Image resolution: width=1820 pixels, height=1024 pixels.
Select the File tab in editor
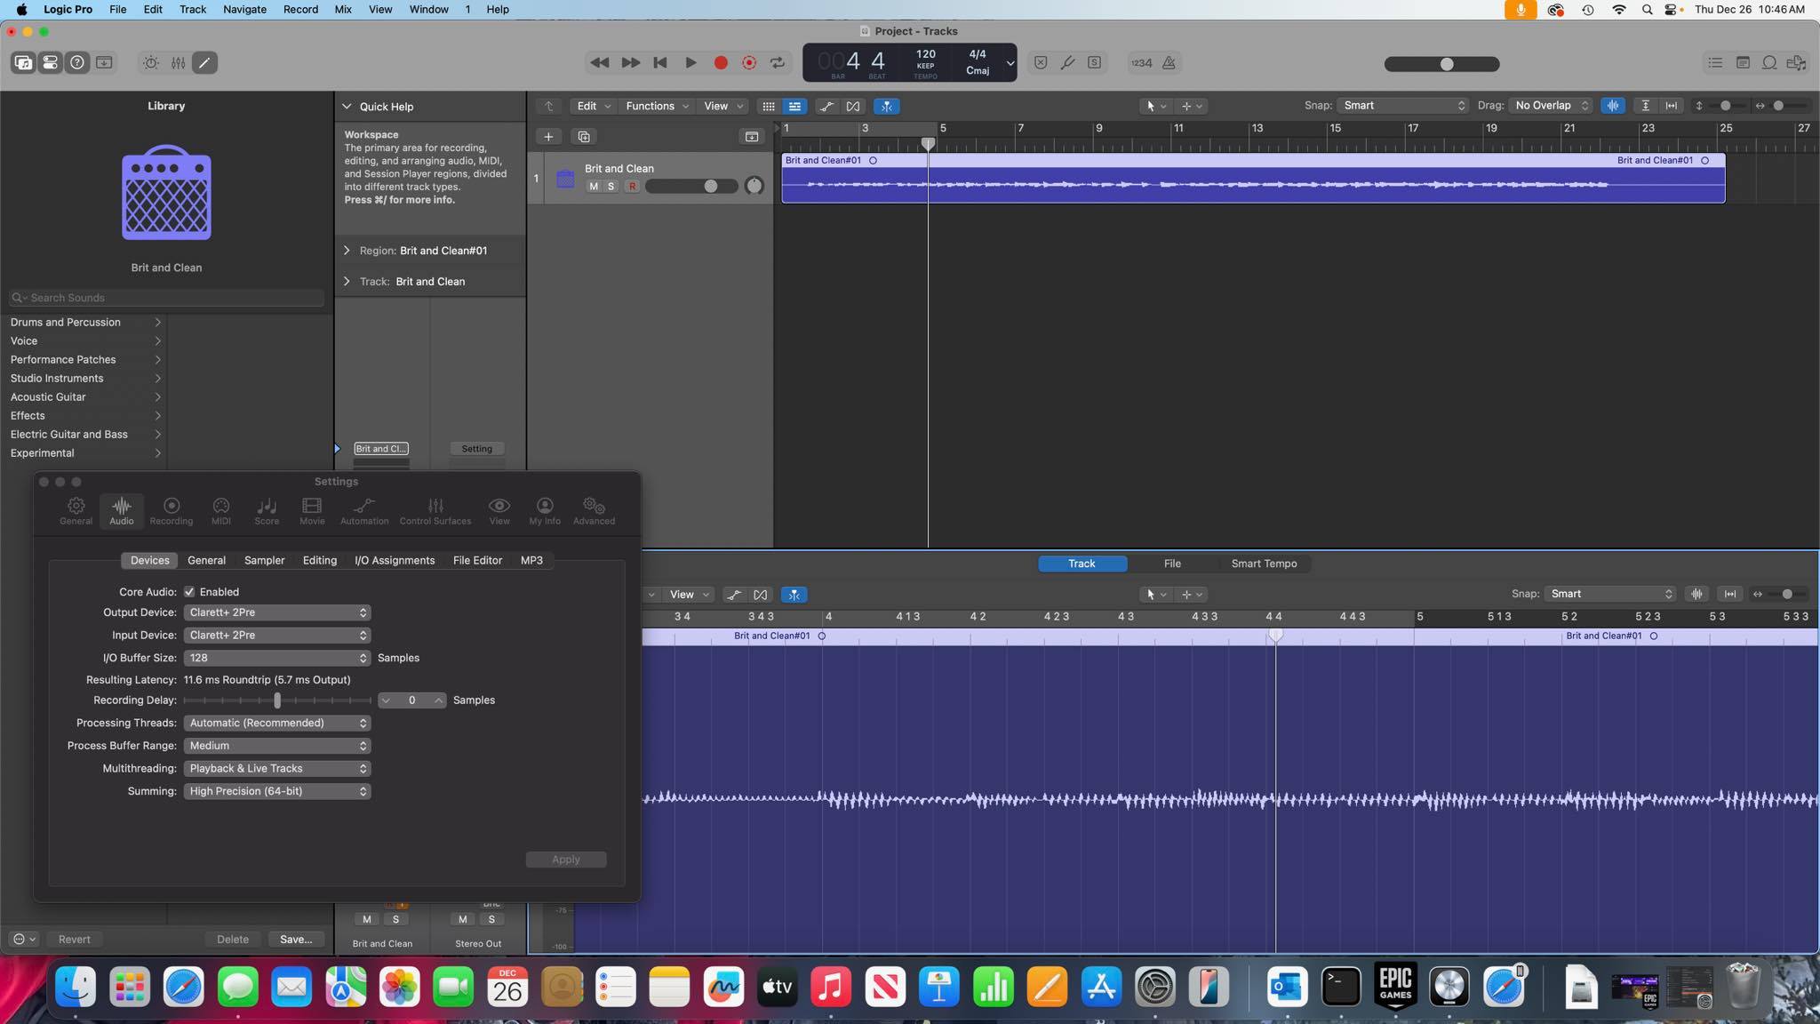point(1172,564)
